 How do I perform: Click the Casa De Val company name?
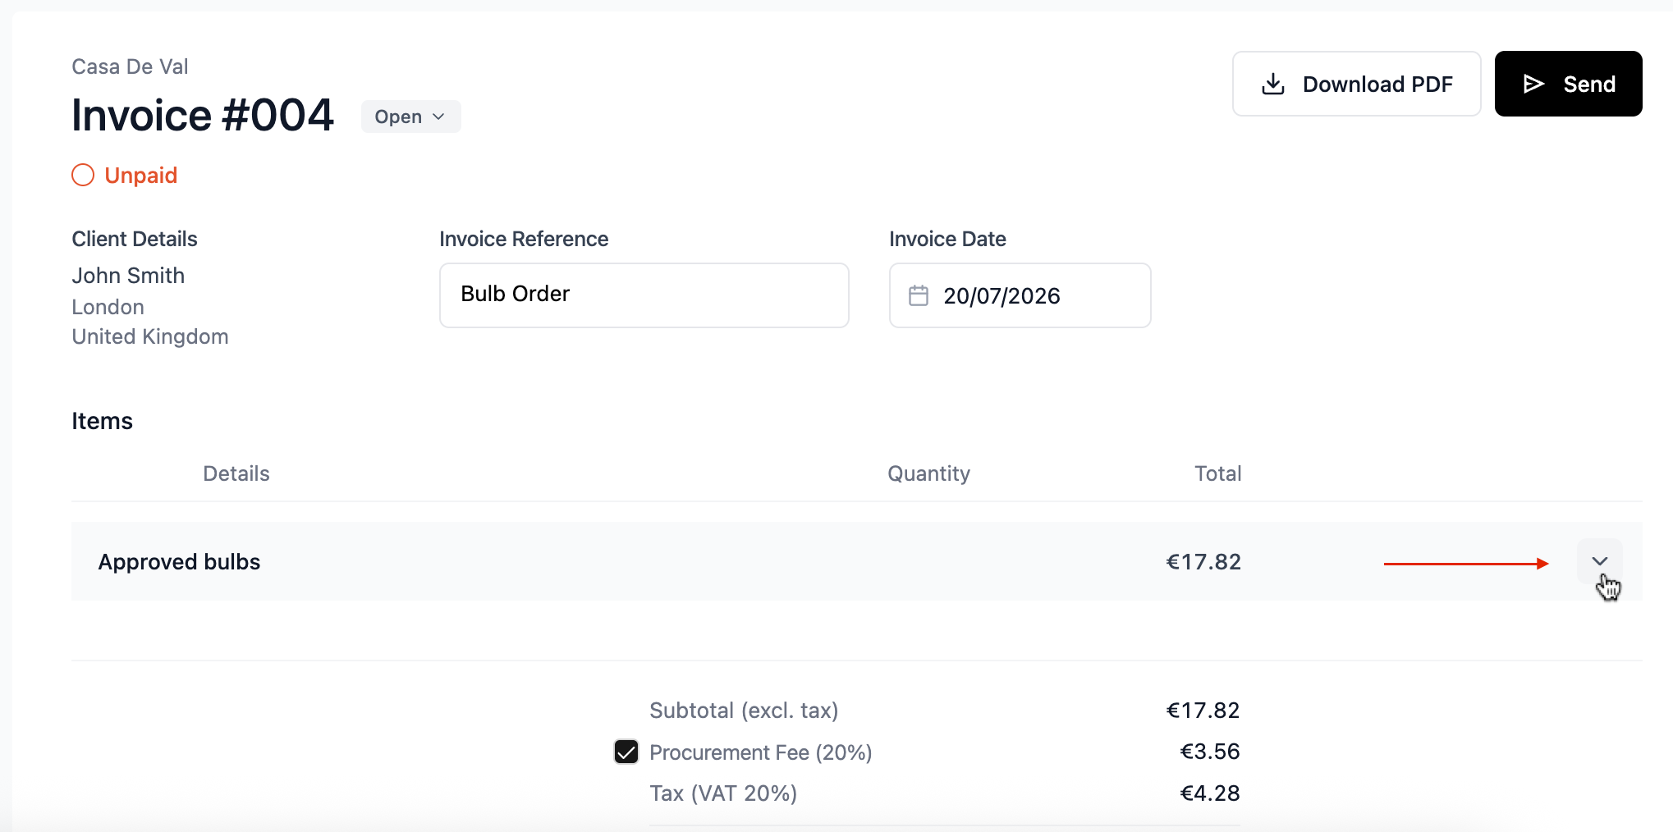tap(130, 66)
